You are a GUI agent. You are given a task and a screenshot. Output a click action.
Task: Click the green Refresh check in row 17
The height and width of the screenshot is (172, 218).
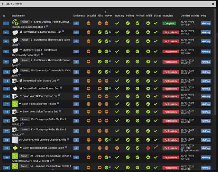[138, 104]
